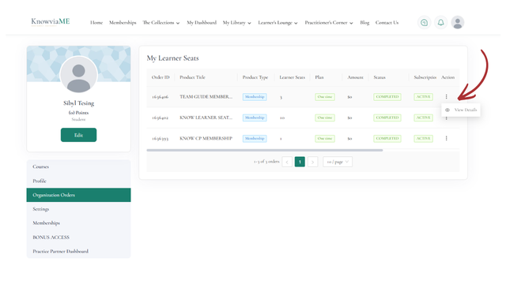The height and width of the screenshot is (284, 506).
Task: Open Contact Us in top navigation
Action: click(x=387, y=23)
